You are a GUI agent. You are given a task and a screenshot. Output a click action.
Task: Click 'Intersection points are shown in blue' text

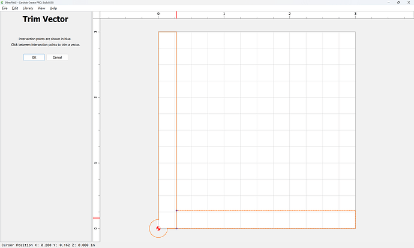[45, 39]
